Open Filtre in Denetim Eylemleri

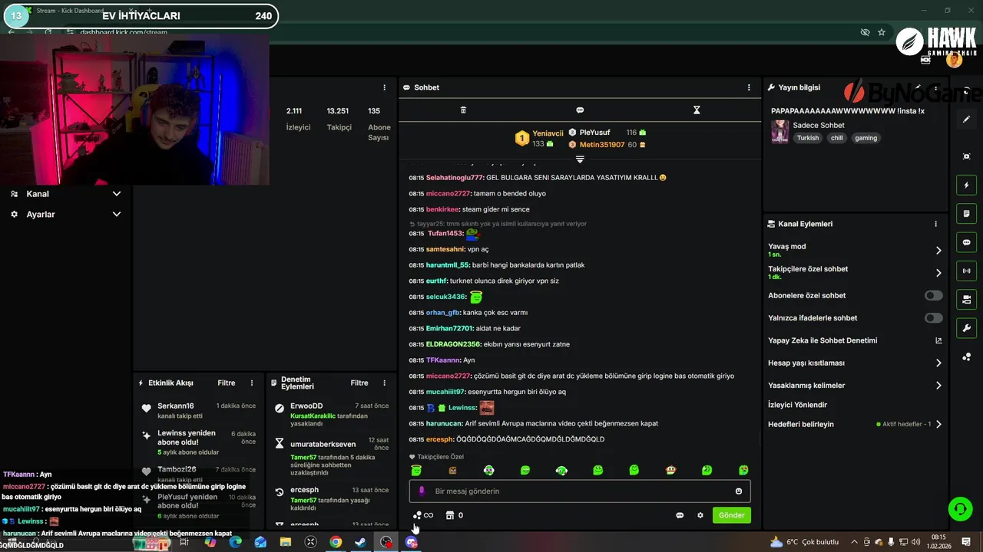coord(359,383)
